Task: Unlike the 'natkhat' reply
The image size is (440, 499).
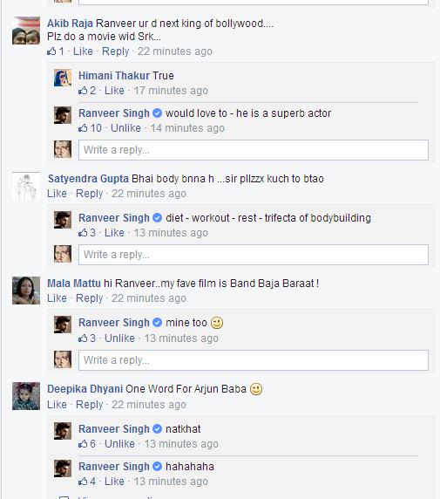Action: pyautogui.click(x=120, y=444)
